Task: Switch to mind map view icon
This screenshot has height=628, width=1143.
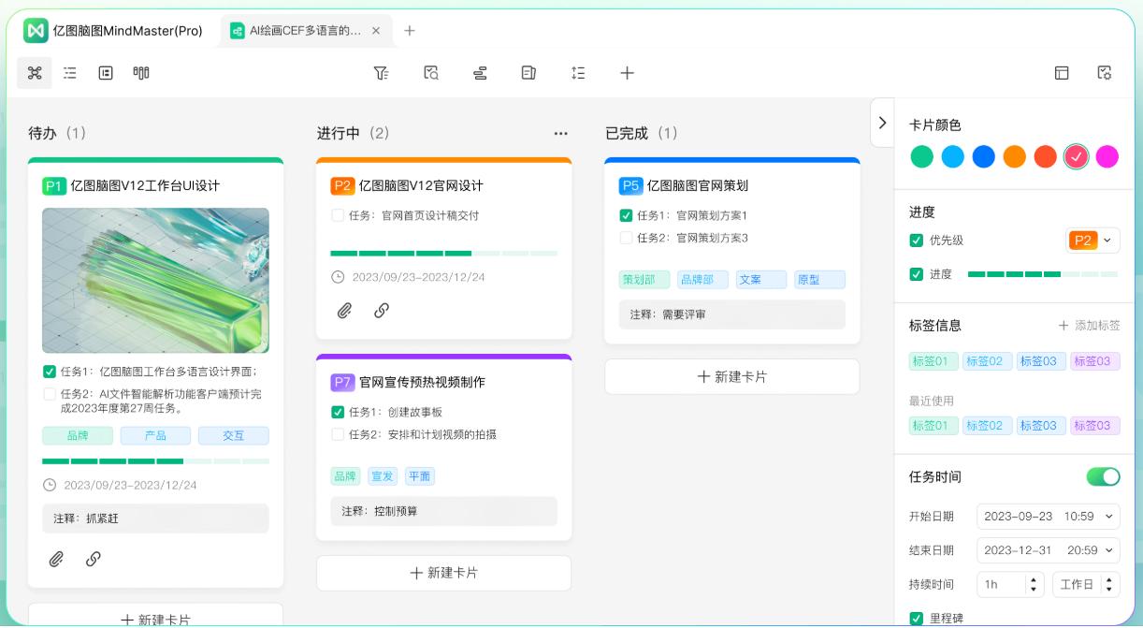Action: (35, 73)
